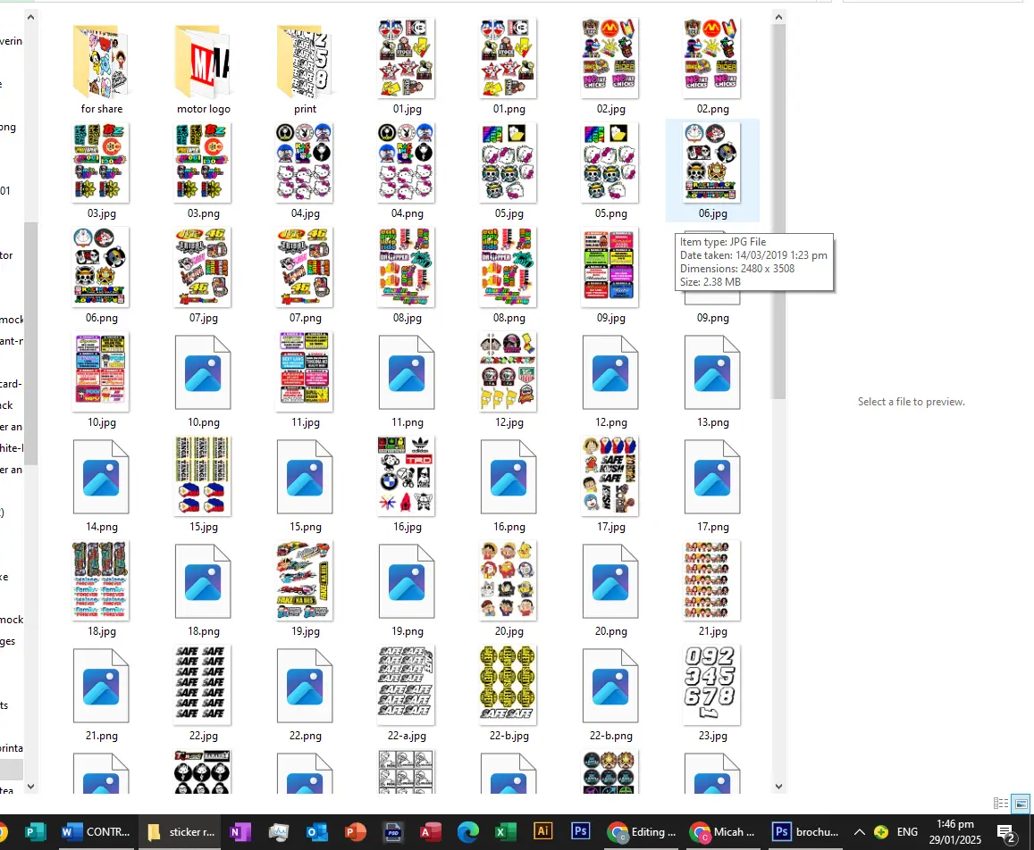
Task: Open the "motor logo" folder
Action: 203,62
